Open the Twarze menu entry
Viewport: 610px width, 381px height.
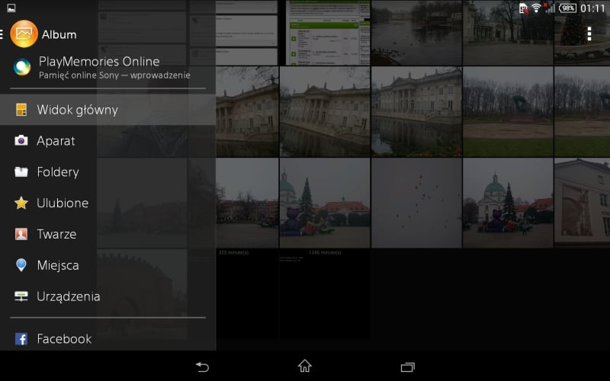108,234
